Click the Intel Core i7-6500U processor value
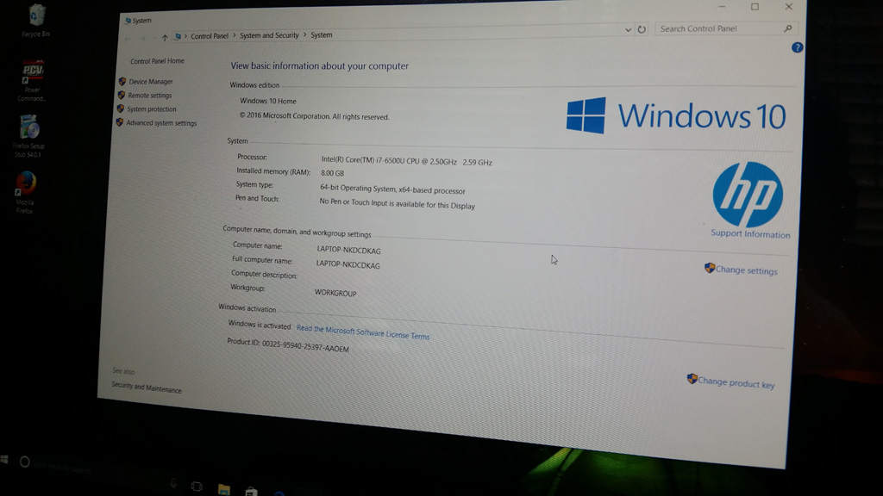 point(407,161)
